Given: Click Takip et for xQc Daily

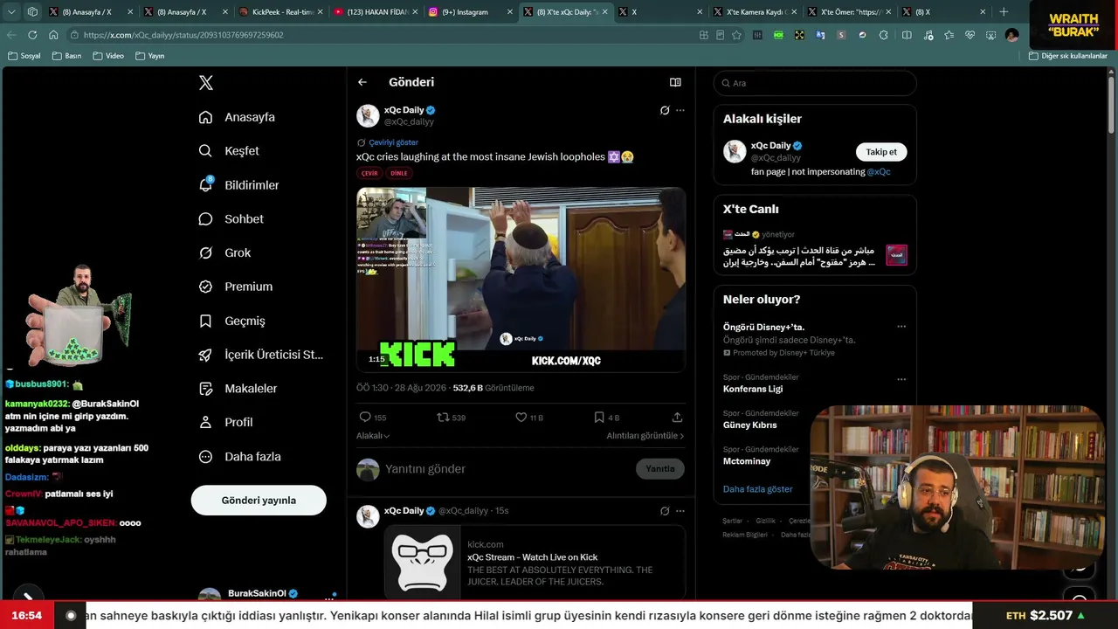Looking at the screenshot, I should click(881, 152).
